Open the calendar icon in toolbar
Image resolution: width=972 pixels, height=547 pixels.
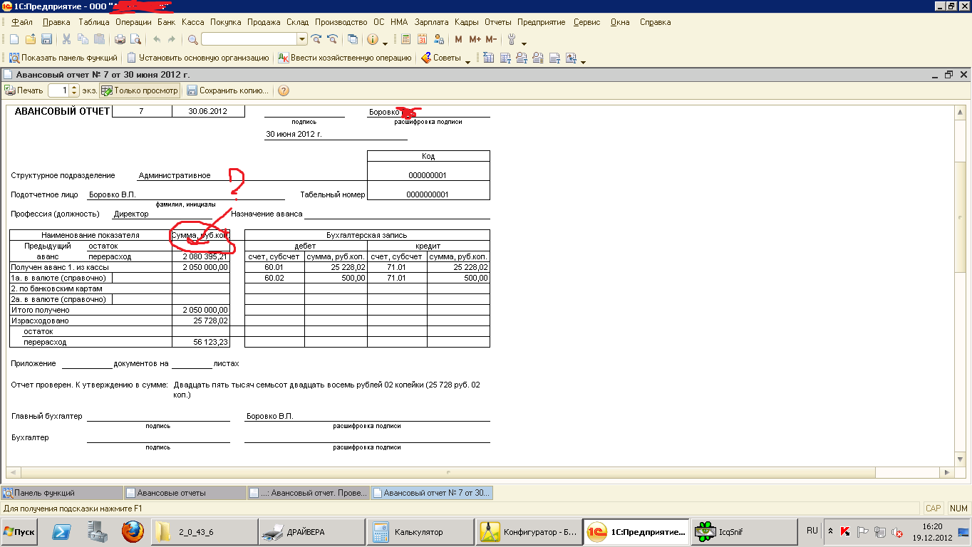pos(422,39)
